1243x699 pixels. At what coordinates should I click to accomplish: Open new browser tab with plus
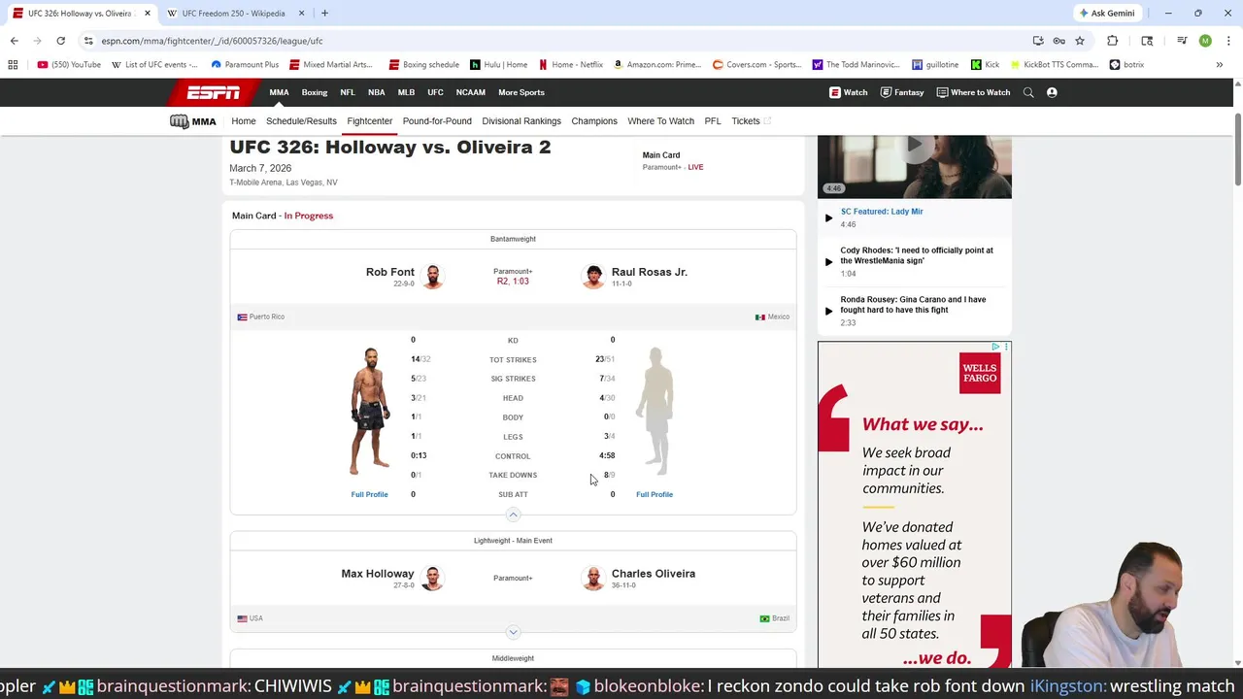324,14
